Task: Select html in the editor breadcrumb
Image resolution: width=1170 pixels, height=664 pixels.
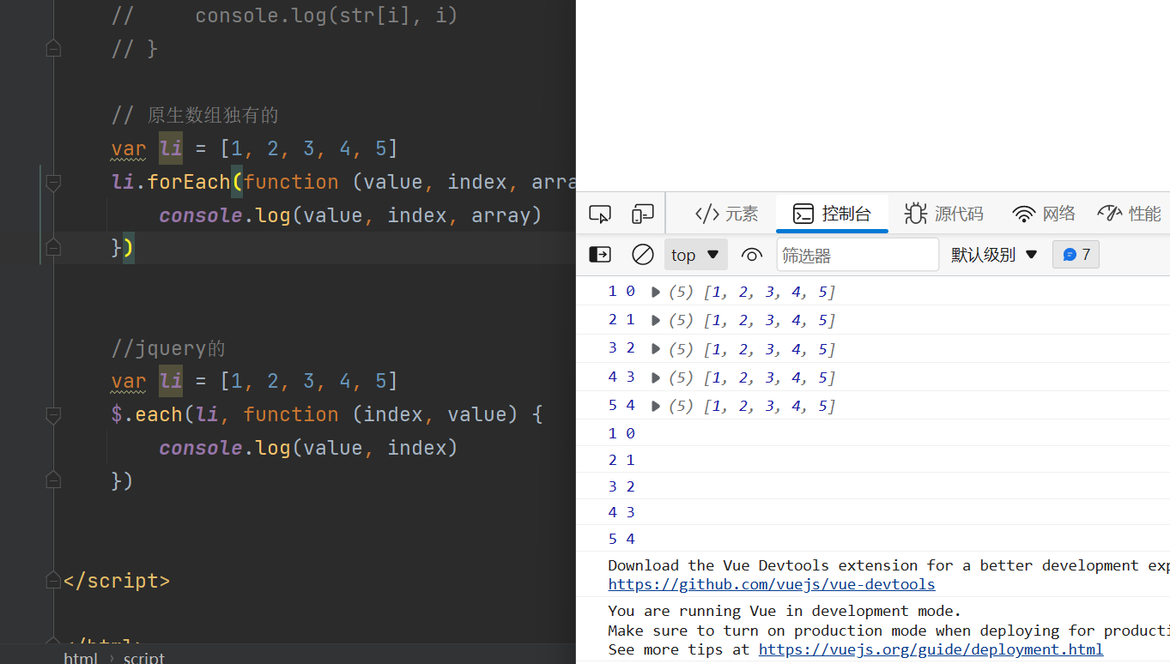Action: [x=81, y=657]
